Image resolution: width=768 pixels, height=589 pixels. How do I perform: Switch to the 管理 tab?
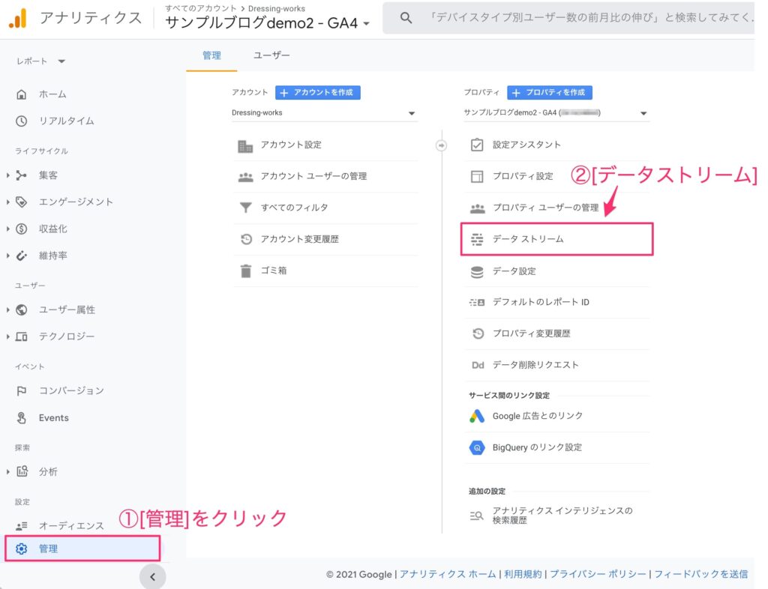point(211,55)
